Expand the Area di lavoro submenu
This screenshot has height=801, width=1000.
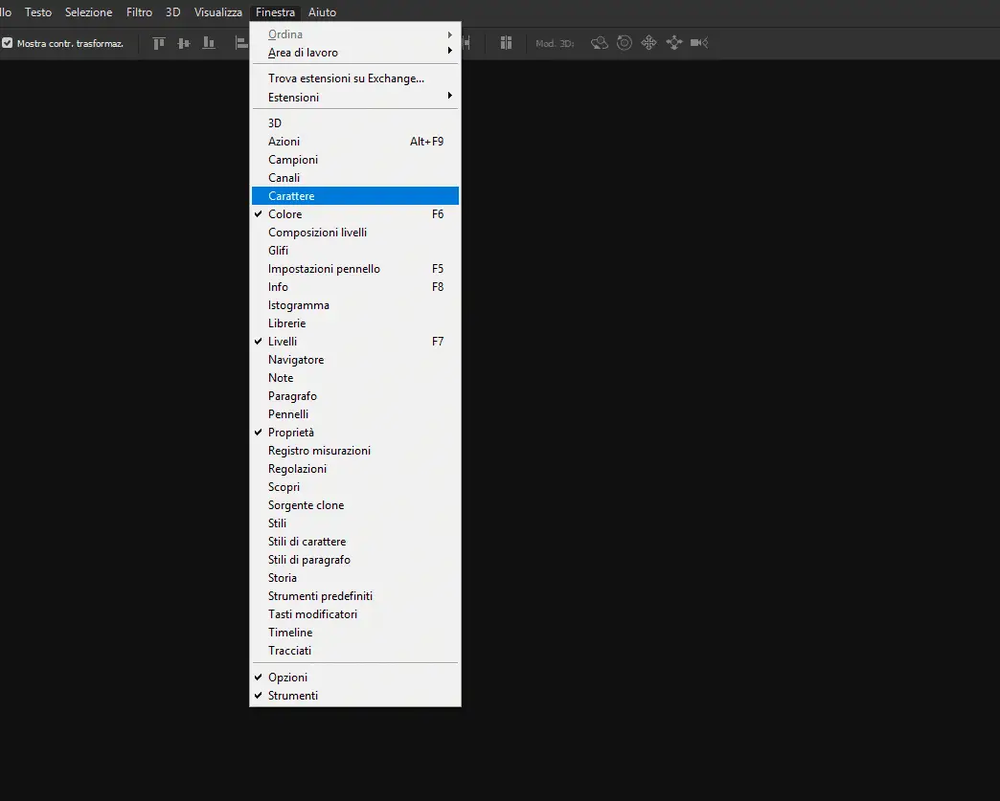tap(355, 53)
